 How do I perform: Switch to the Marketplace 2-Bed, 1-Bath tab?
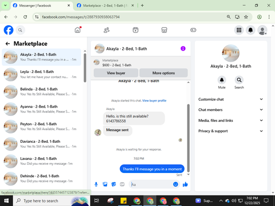pyautogui.click(x=105, y=5)
